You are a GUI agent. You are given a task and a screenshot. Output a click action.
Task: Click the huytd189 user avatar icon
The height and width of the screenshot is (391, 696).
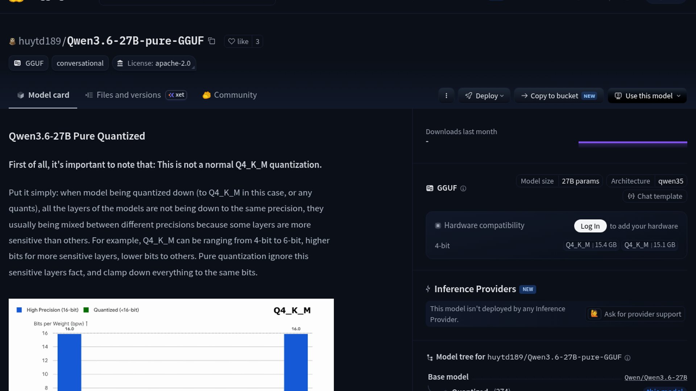point(12,41)
